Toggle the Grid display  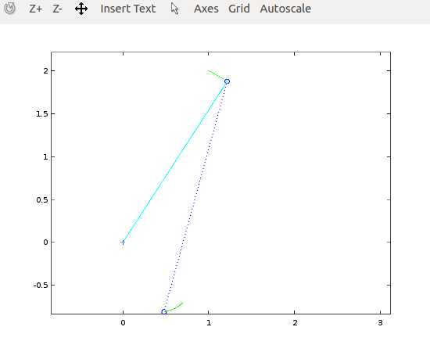(x=239, y=9)
